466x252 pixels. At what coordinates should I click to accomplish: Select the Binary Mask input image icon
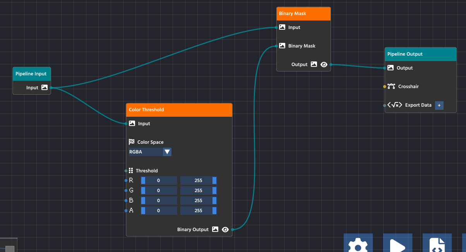click(282, 27)
